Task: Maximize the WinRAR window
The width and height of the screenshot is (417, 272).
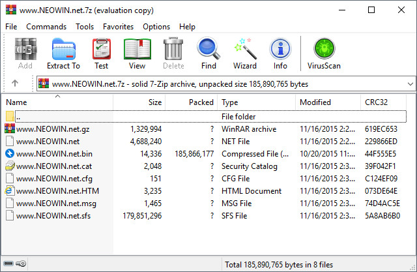Action: click(371, 10)
